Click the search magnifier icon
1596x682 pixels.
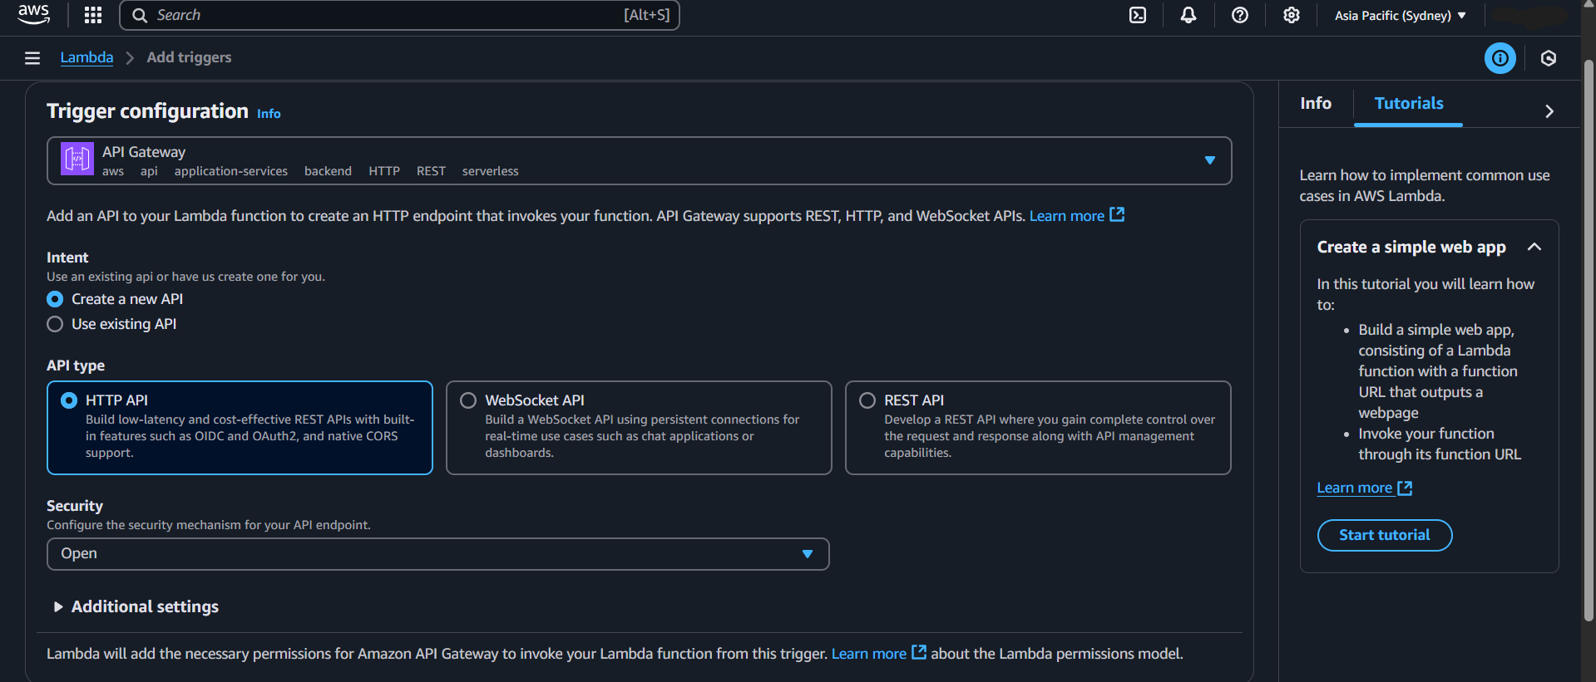(140, 15)
